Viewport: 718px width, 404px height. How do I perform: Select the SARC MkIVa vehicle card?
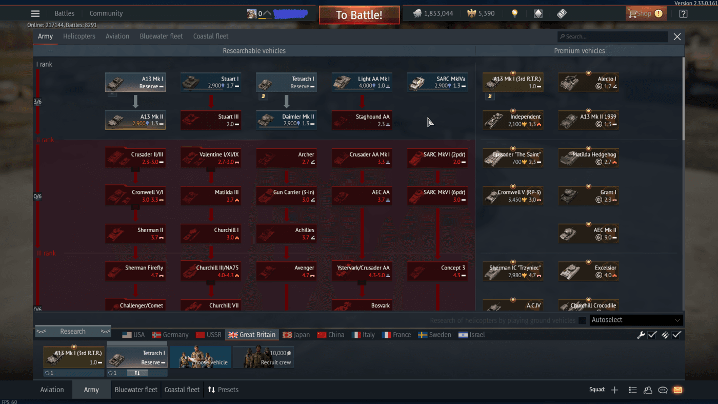[437, 82]
